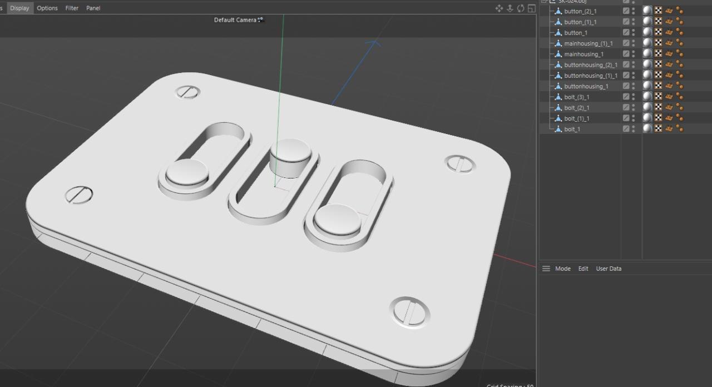This screenshot has width=712, height=387.
Task: Select the 'buttonhousing_(2)_1' object name
Action: [591, 65]
